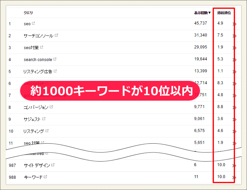
Task: Open the キーワード query link in row 988
Action: tap(33, 177)
